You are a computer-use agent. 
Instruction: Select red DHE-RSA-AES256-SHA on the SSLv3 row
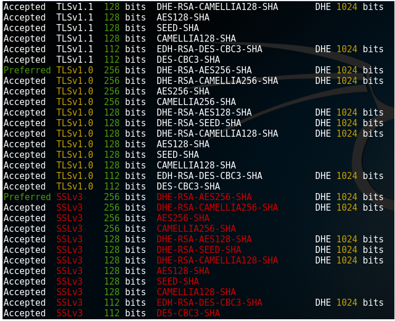pyautogui.click(x=204, y=197)
